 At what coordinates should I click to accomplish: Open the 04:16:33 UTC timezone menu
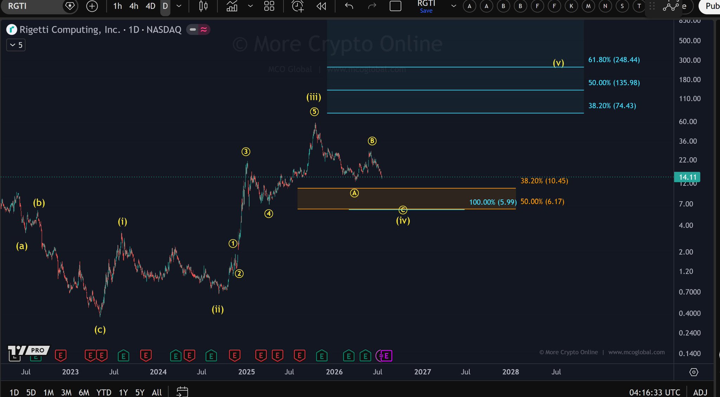(655, 392)
